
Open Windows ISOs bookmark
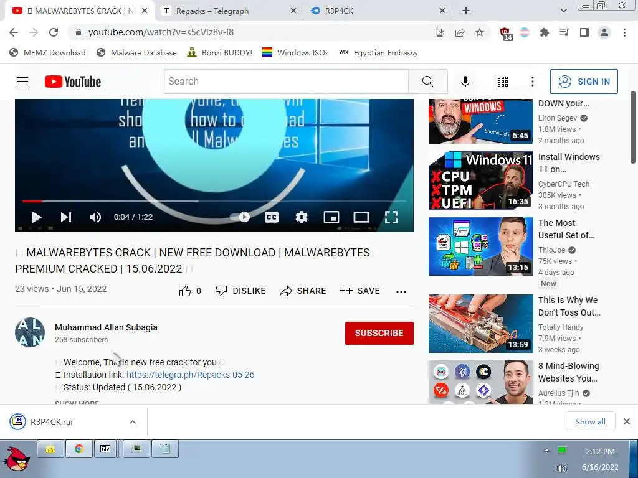(295, 53)
